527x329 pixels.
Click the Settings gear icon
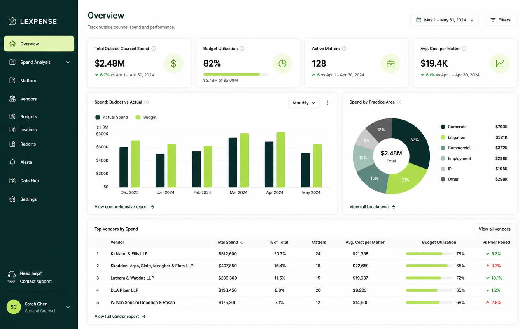tap(12, 199)
